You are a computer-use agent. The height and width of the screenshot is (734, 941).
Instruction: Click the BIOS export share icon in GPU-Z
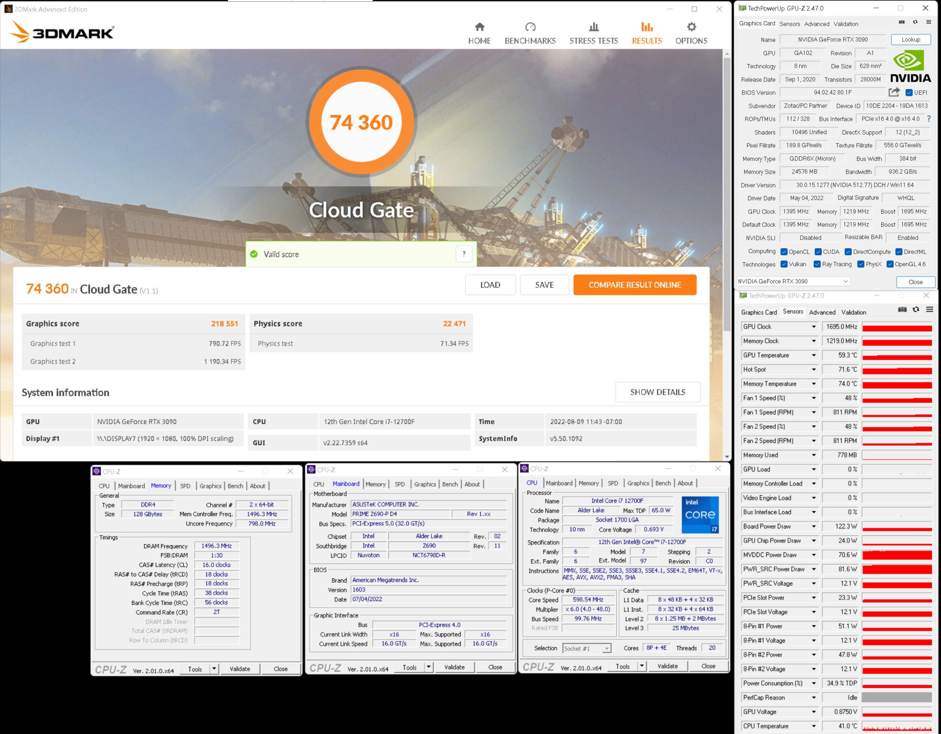(x=894, y=92)
